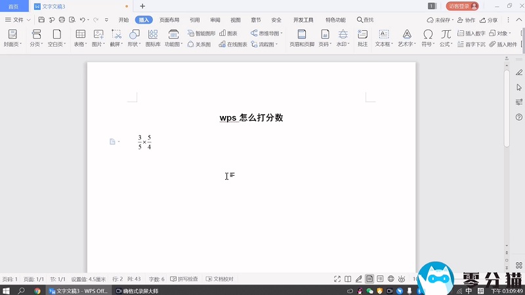525x295 pixels.
Task: Click the inserted fraction equation in document
Action: click(144, 142)
